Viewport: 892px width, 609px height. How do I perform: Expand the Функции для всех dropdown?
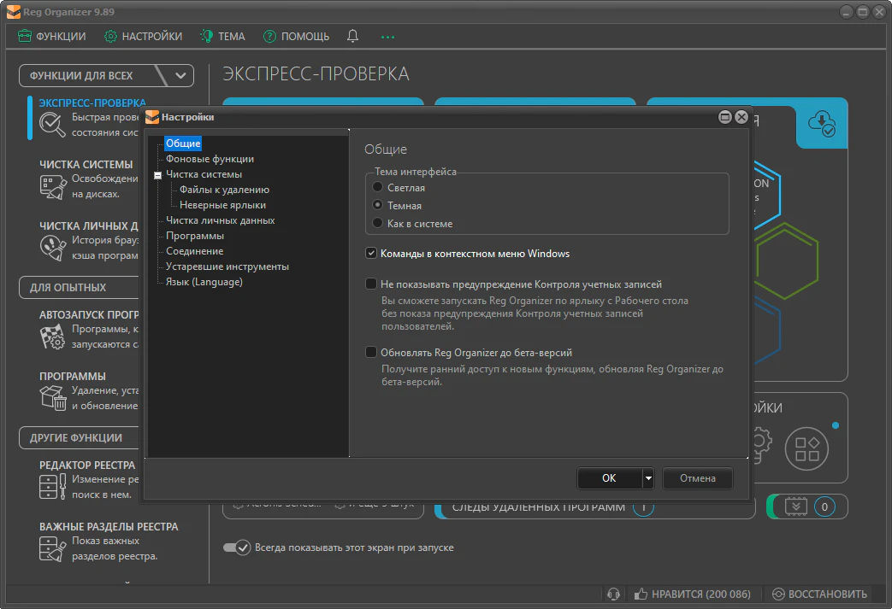(x=180, y=75)
